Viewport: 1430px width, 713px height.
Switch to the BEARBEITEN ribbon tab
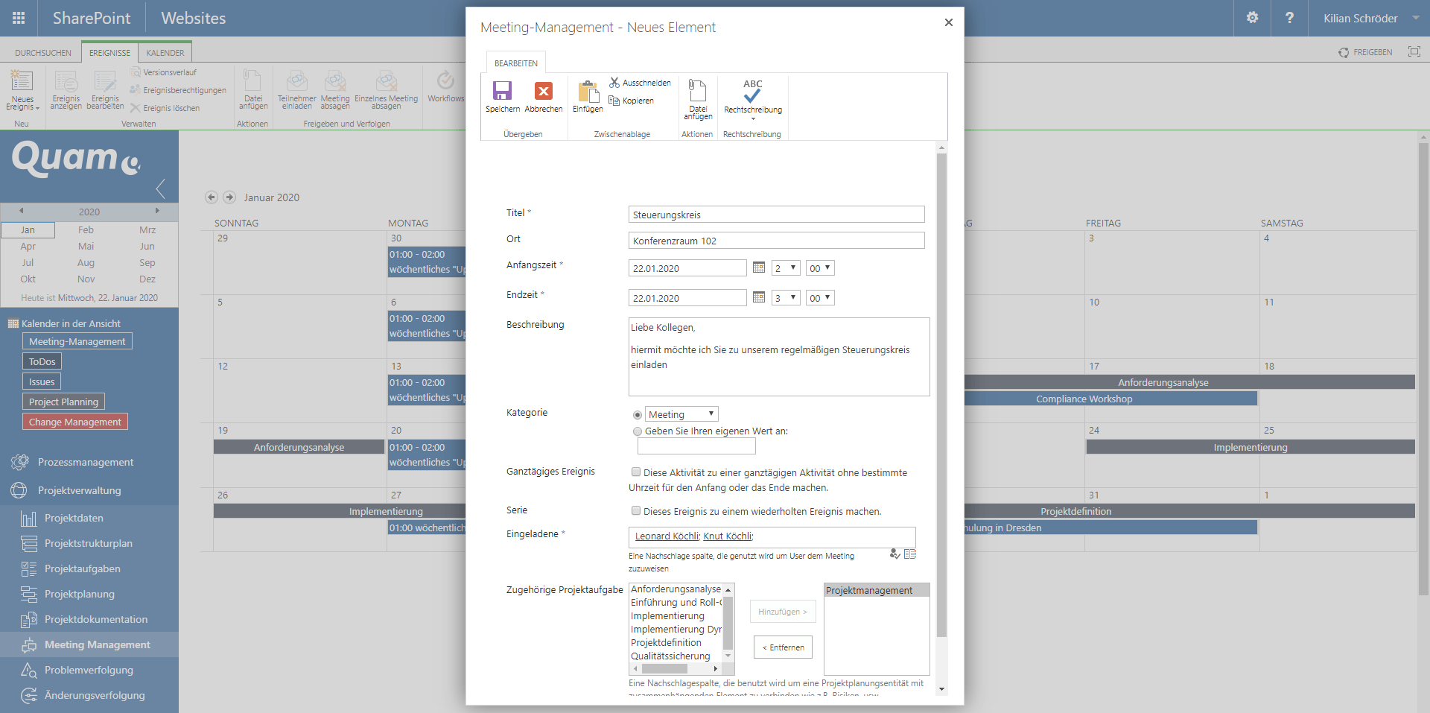tap(515, 63)
